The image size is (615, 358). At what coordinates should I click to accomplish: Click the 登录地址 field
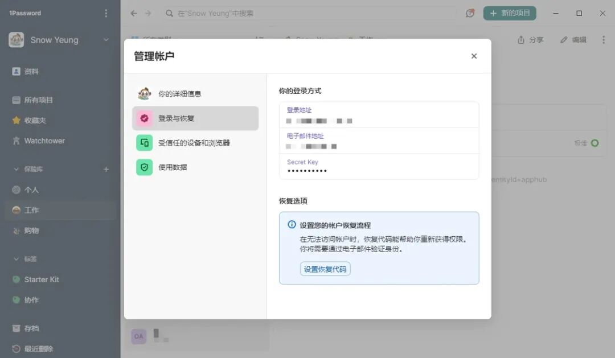pos(379,115)
